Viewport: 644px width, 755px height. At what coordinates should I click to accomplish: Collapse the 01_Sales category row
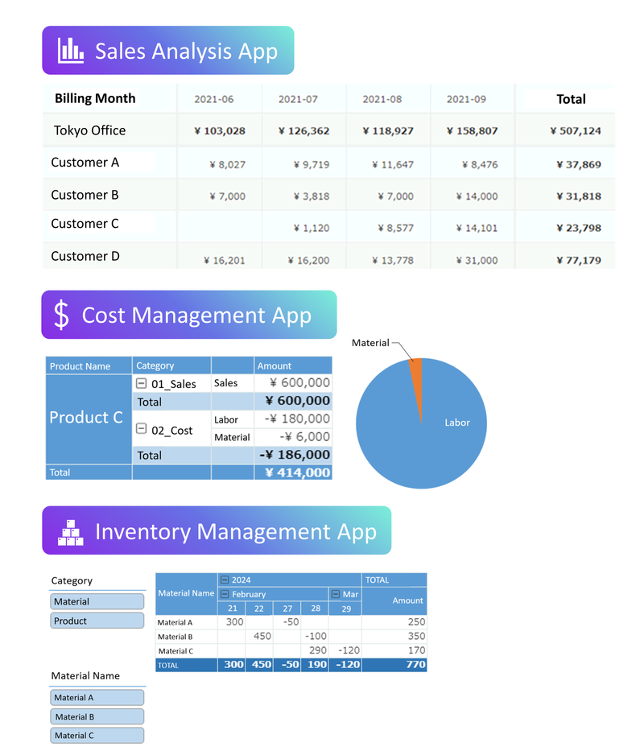(142, 384)
